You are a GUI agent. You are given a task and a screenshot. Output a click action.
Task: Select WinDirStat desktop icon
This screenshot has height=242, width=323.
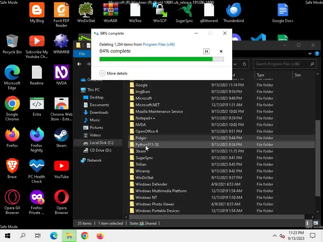86,13
